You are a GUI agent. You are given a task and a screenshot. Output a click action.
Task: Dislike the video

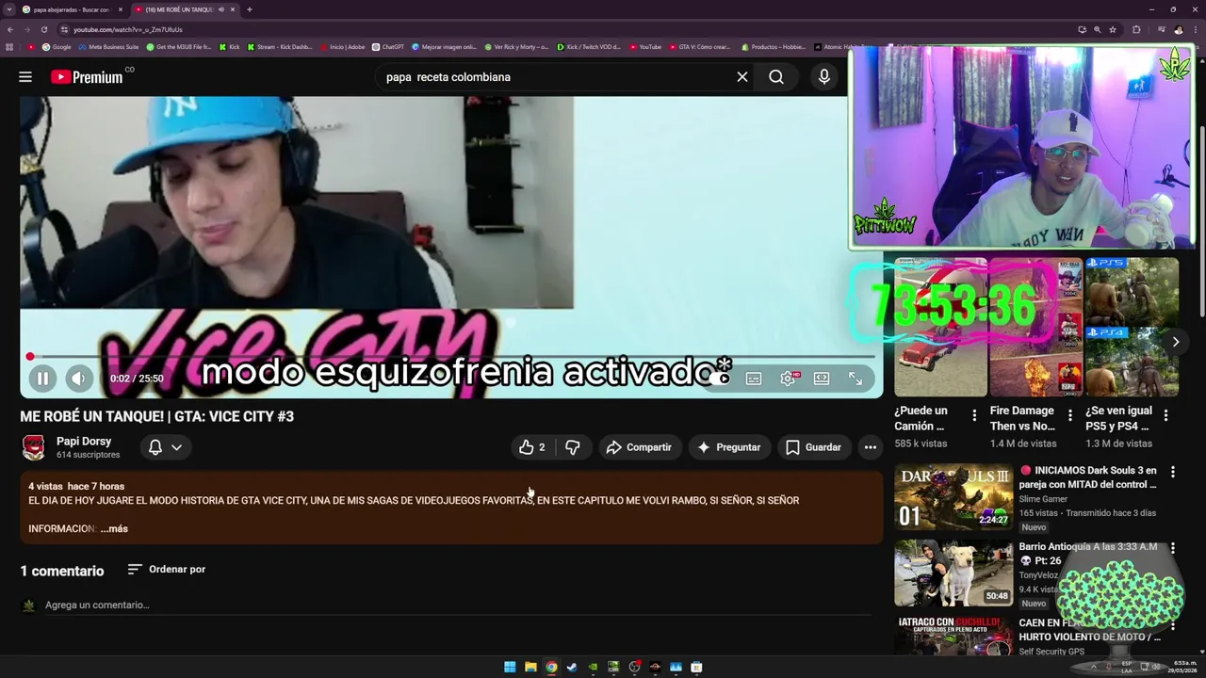573,447
